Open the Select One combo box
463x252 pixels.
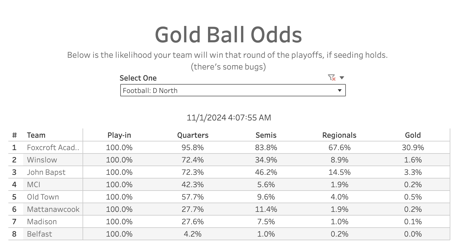(233, 90)
